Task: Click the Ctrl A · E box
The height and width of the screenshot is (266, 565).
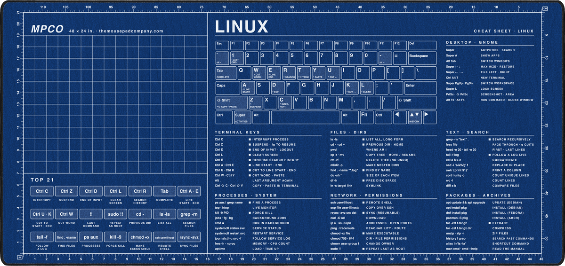Action: click(x=189, y=191)
